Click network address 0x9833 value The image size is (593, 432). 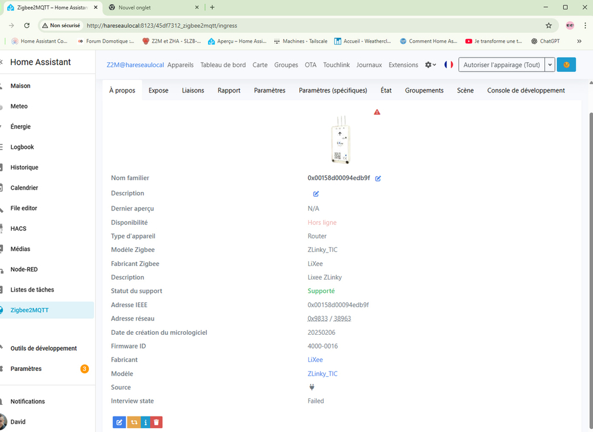tap(318, 319)
